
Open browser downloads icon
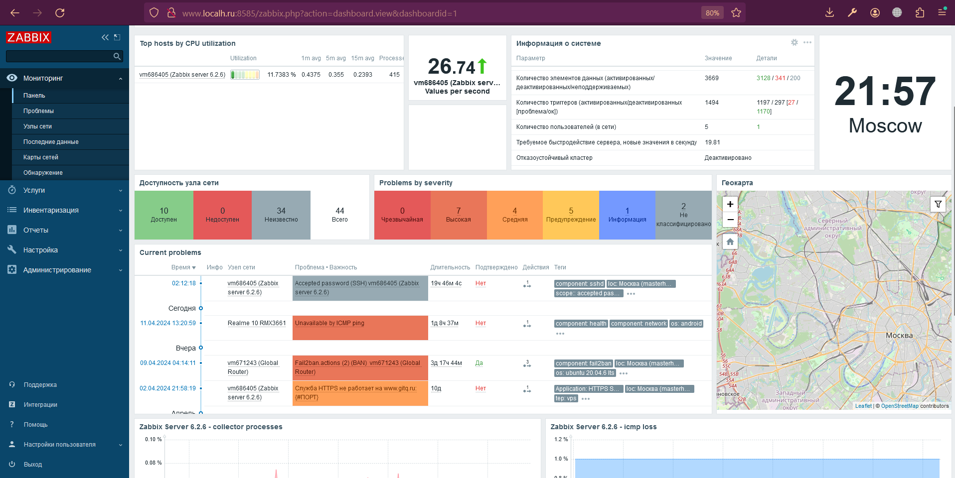point(829,13)
